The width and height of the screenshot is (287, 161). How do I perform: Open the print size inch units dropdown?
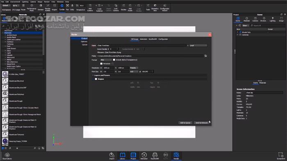tap(134, 72)
